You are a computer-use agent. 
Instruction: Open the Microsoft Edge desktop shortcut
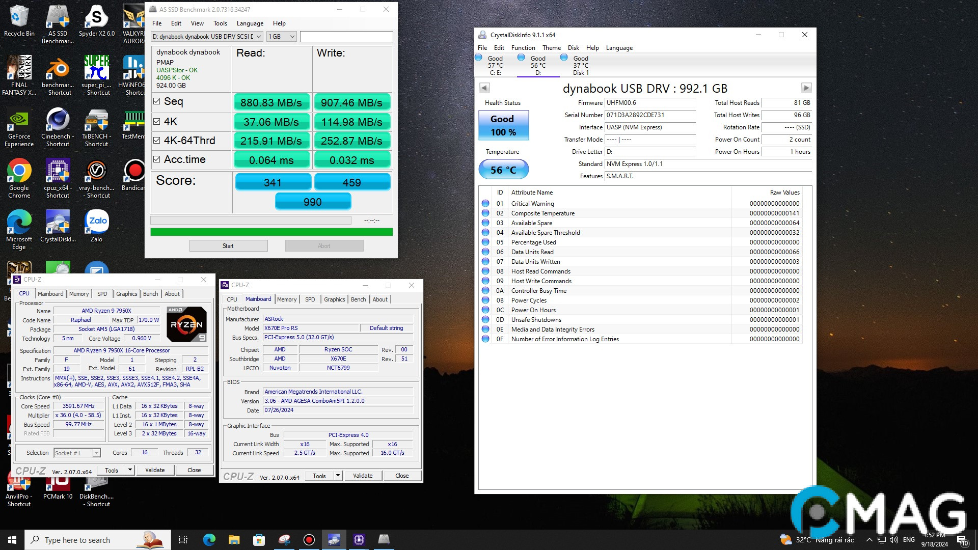pyautogui.click(x=19, y=223)
